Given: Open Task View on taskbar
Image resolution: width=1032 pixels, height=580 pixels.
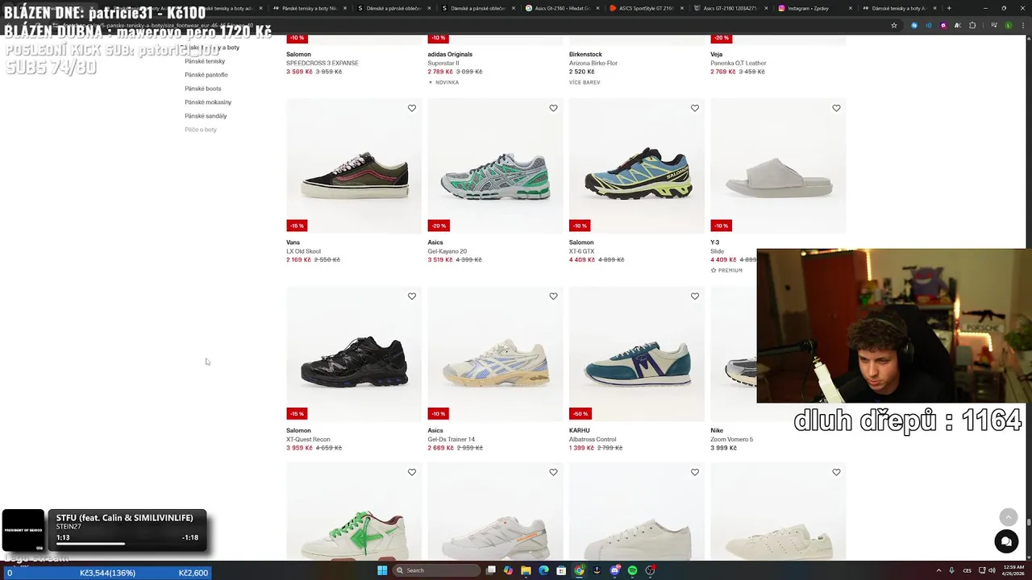Looking at the screenshot, I should pyautogui.click(x=490, y=570).
